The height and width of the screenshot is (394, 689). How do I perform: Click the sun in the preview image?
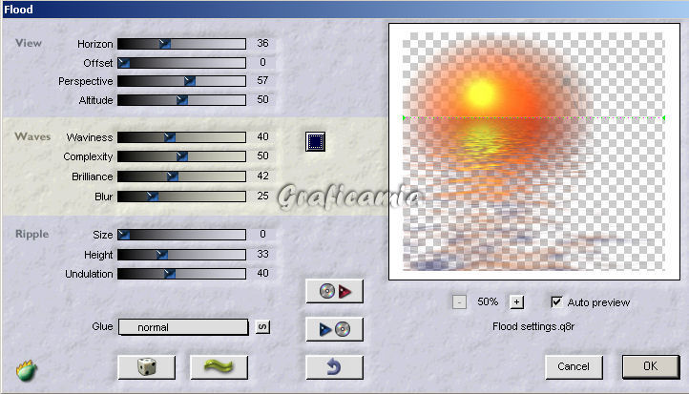tap(480, 93)
